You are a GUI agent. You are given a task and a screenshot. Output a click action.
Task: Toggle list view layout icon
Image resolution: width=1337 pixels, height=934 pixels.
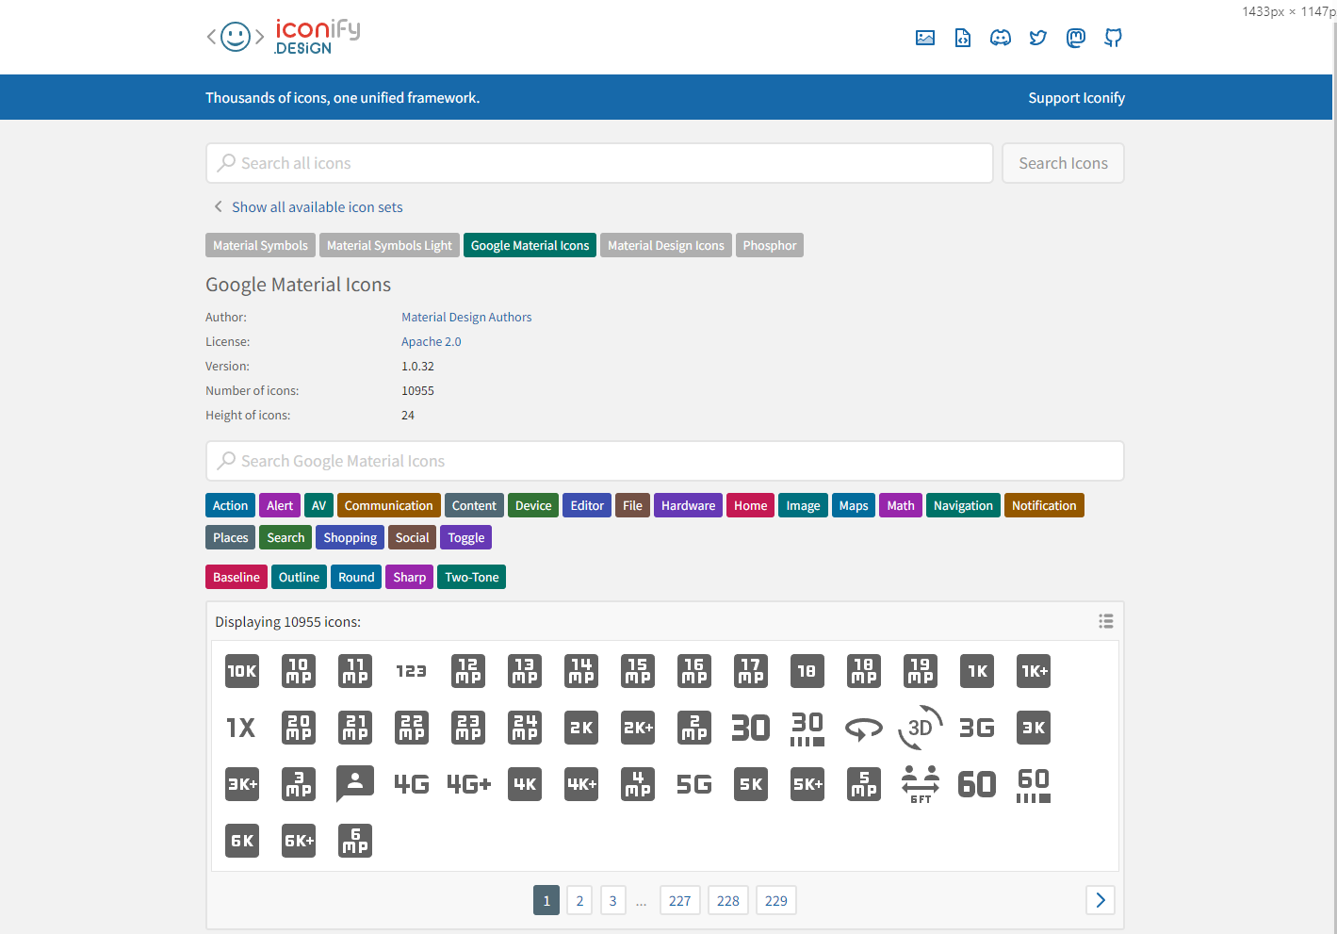[x=1105, y=621]
